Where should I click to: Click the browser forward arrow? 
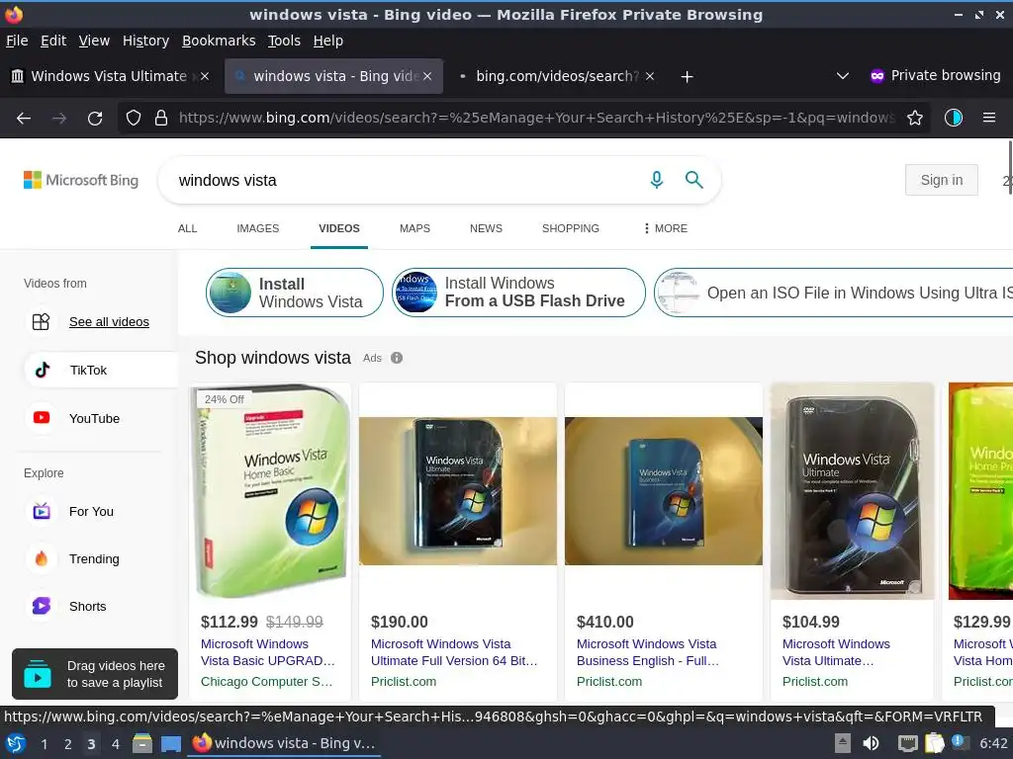[x=59, y=119]
